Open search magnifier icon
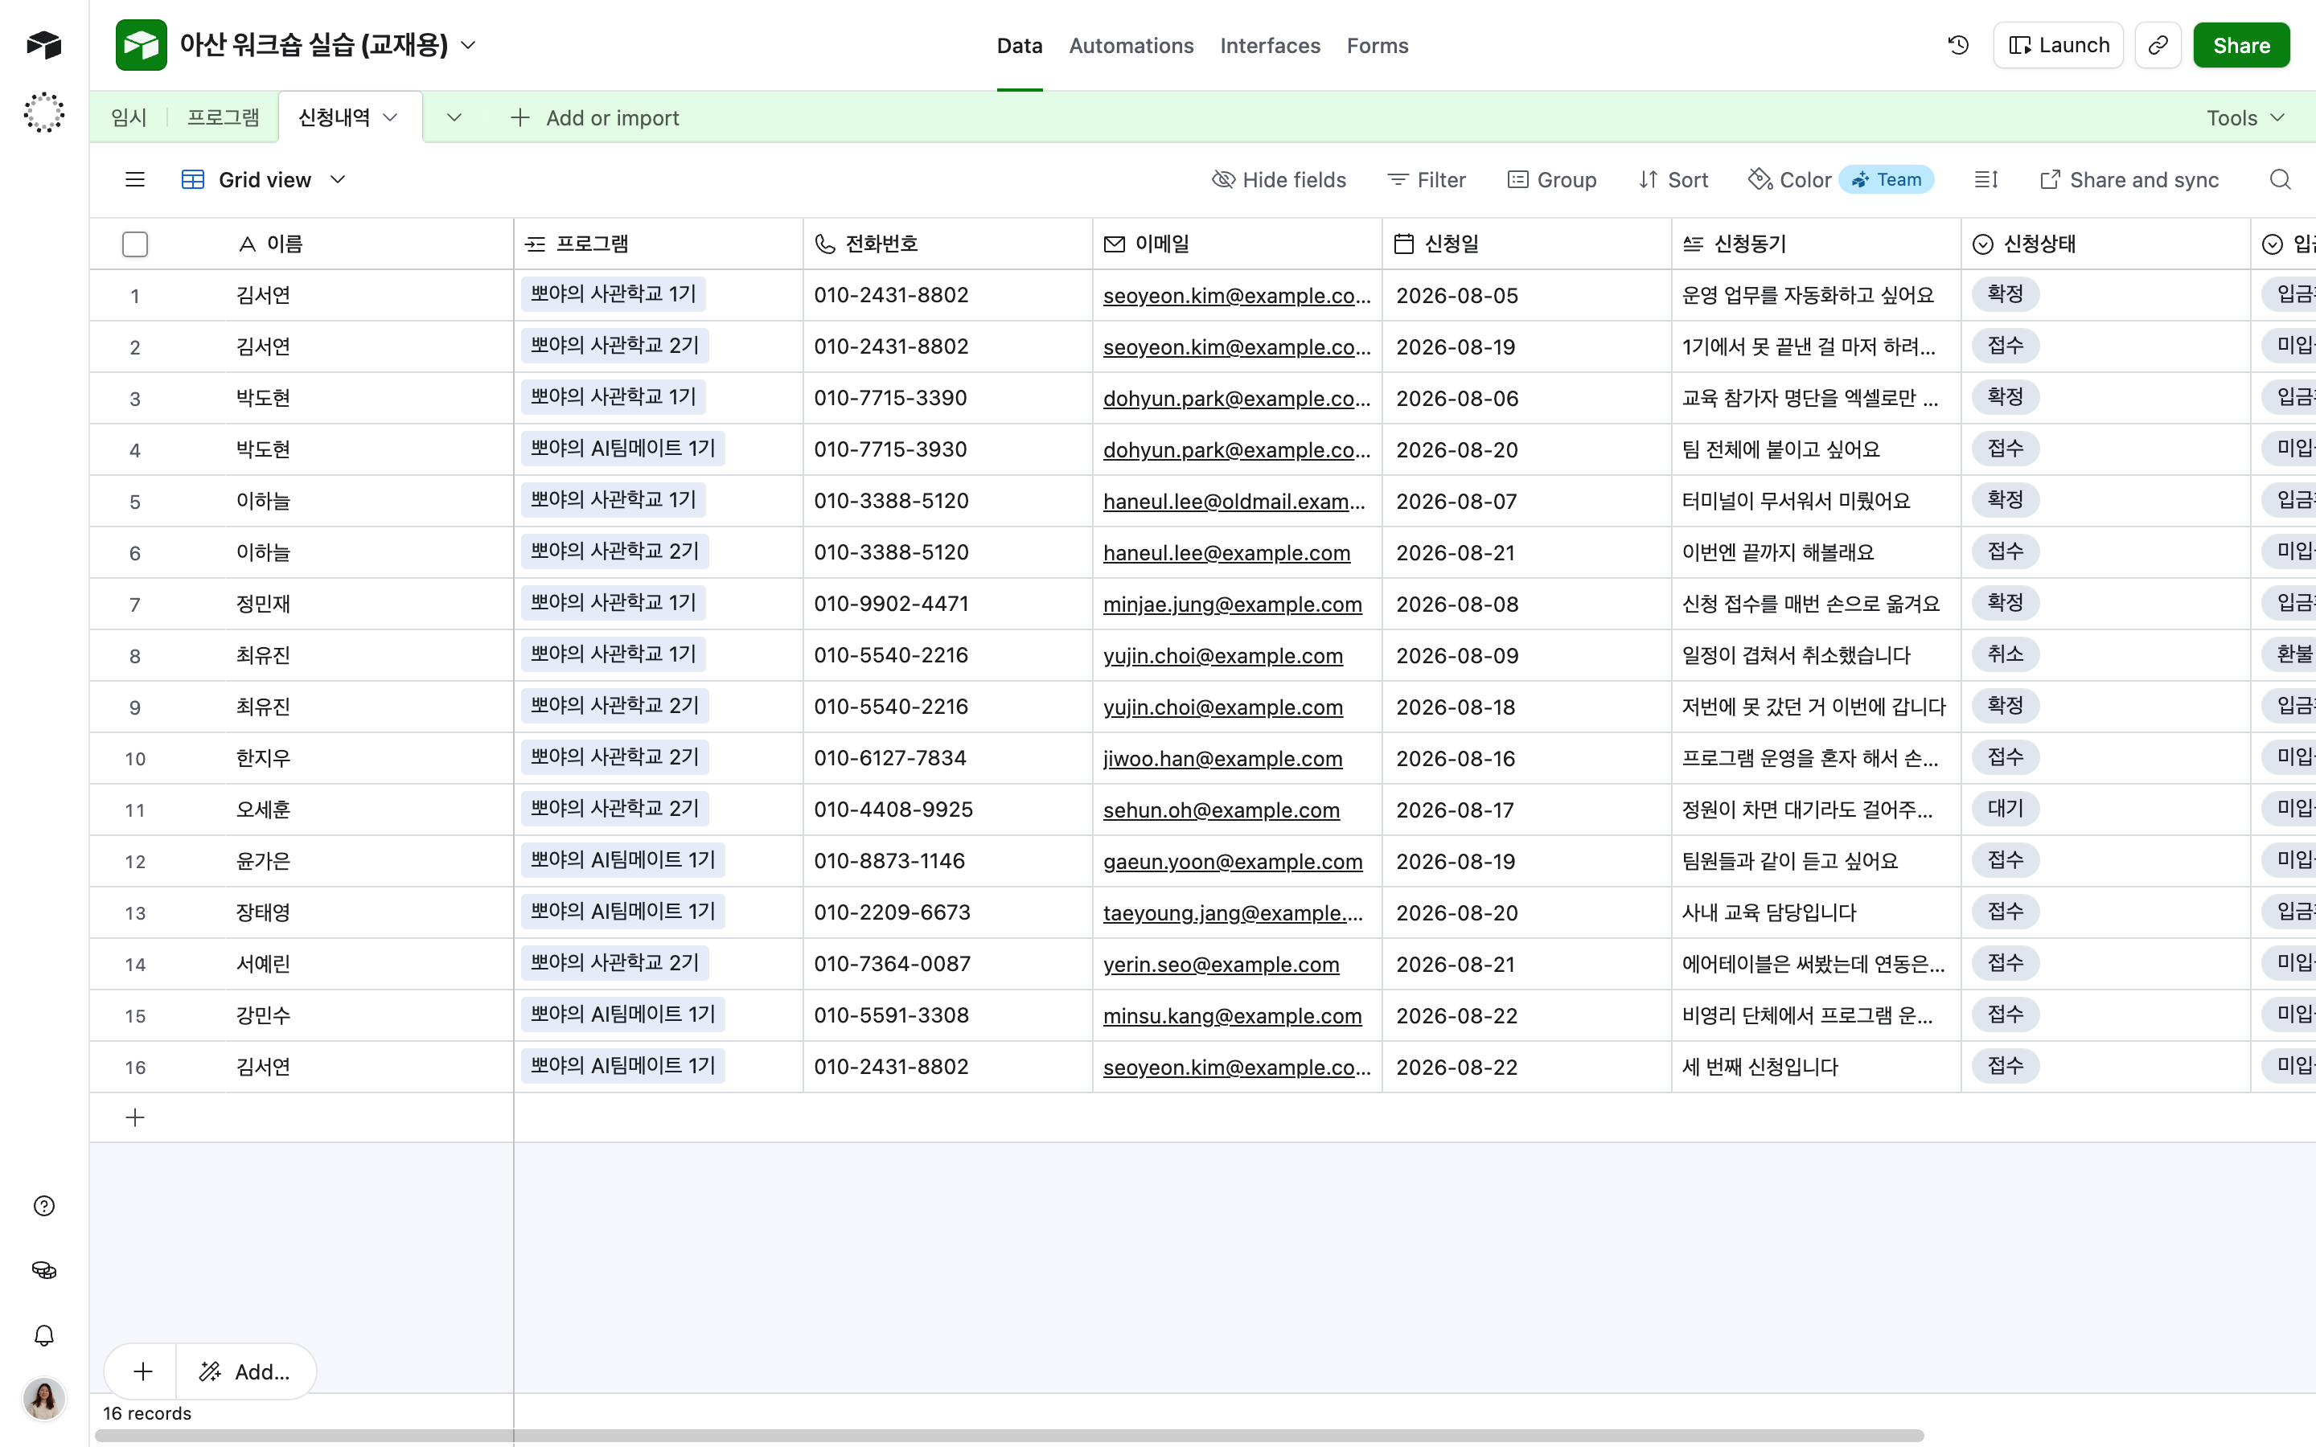The image size is (2316, 1447). point(2280,180)
